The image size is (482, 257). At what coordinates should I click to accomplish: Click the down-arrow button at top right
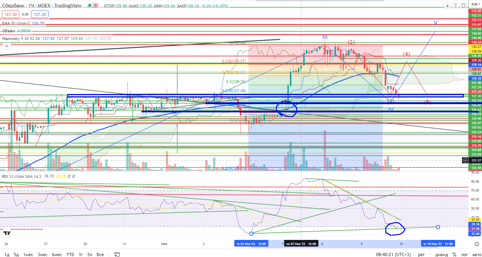pos(448,5)
